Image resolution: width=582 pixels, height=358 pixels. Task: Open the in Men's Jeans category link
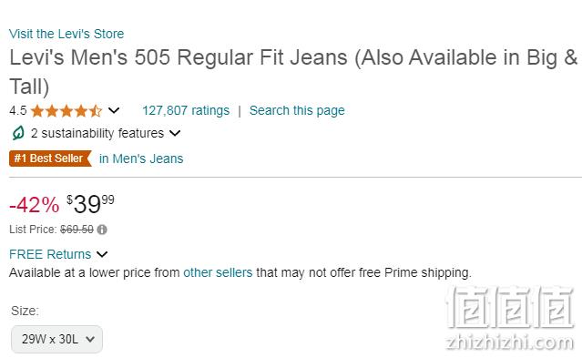coord(141,159)
